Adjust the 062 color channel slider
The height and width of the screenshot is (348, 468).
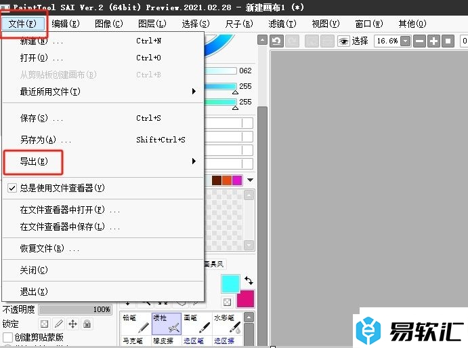(x=221, y=71)
